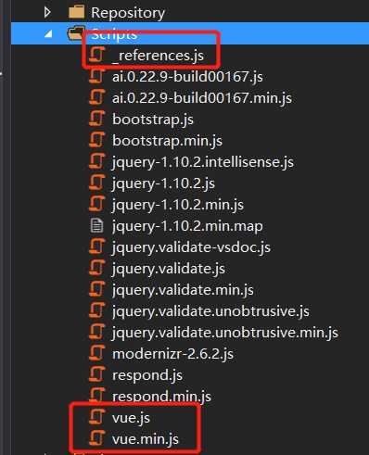Image resolution: width=369 pixels, height=455 pixels.
Task: Select jquery-1.10.2.min.js file
Action: click(178, 205)
